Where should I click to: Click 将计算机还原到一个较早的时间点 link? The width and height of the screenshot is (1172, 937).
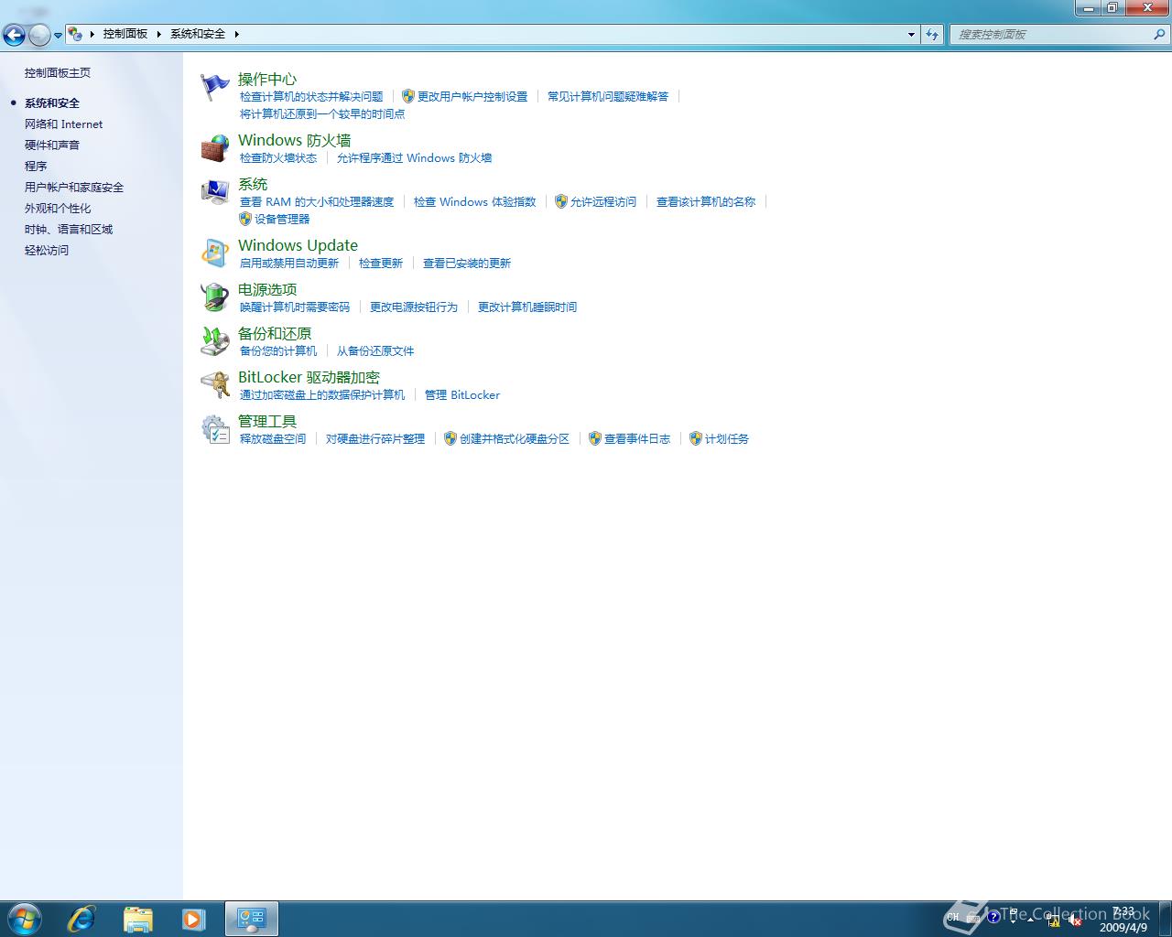click(x=322, y=113)
